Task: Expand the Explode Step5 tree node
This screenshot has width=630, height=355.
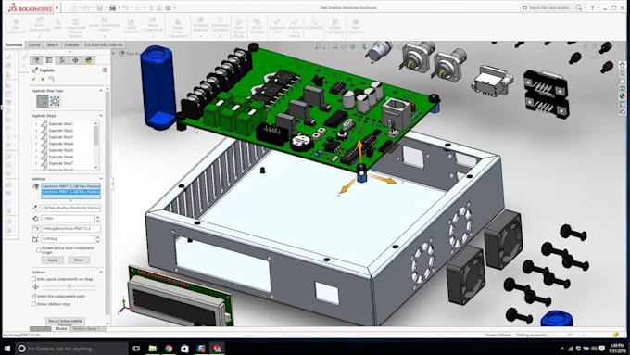Action: 36,150
